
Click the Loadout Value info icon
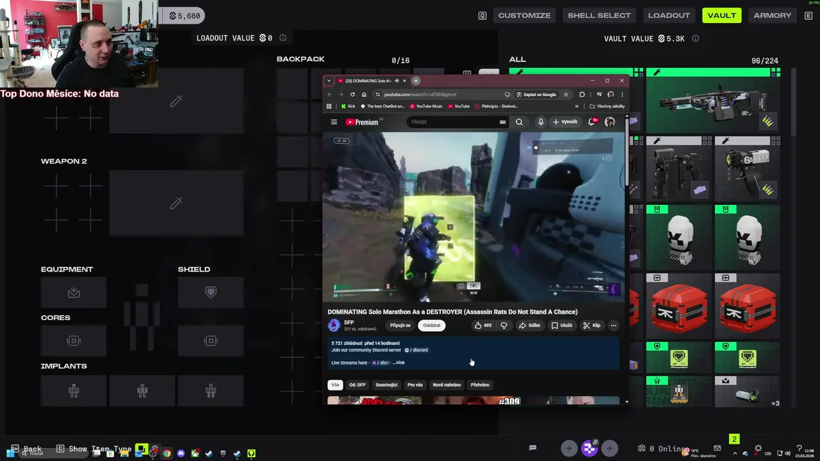pos(283,38)
